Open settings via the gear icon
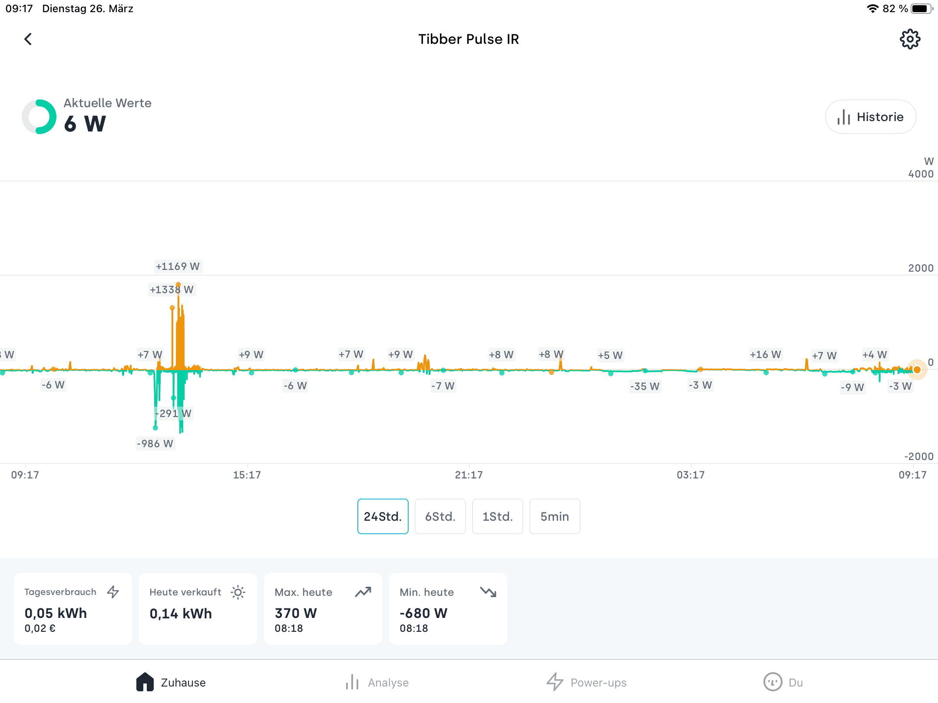The width and height of the screenshot is (938, 703). (910, 39)
